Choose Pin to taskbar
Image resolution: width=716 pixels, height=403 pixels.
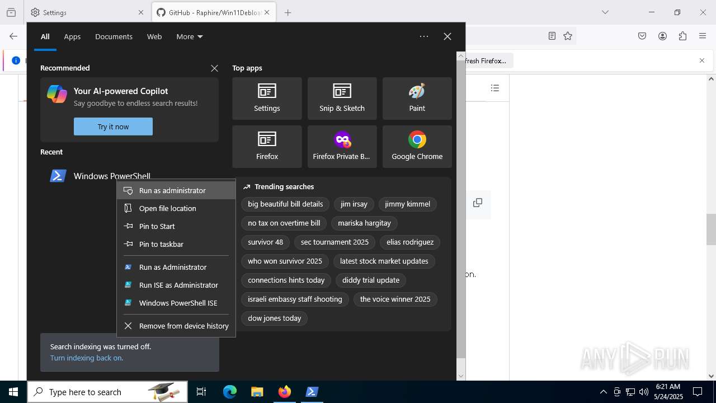(176, 244)
